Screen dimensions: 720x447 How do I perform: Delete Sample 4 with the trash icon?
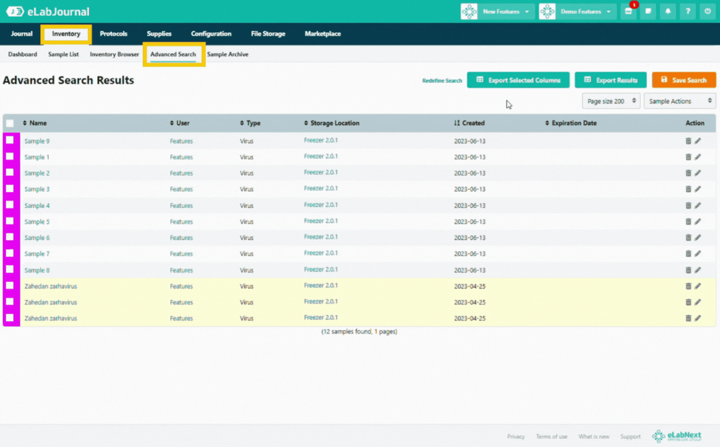click(688, 205)
